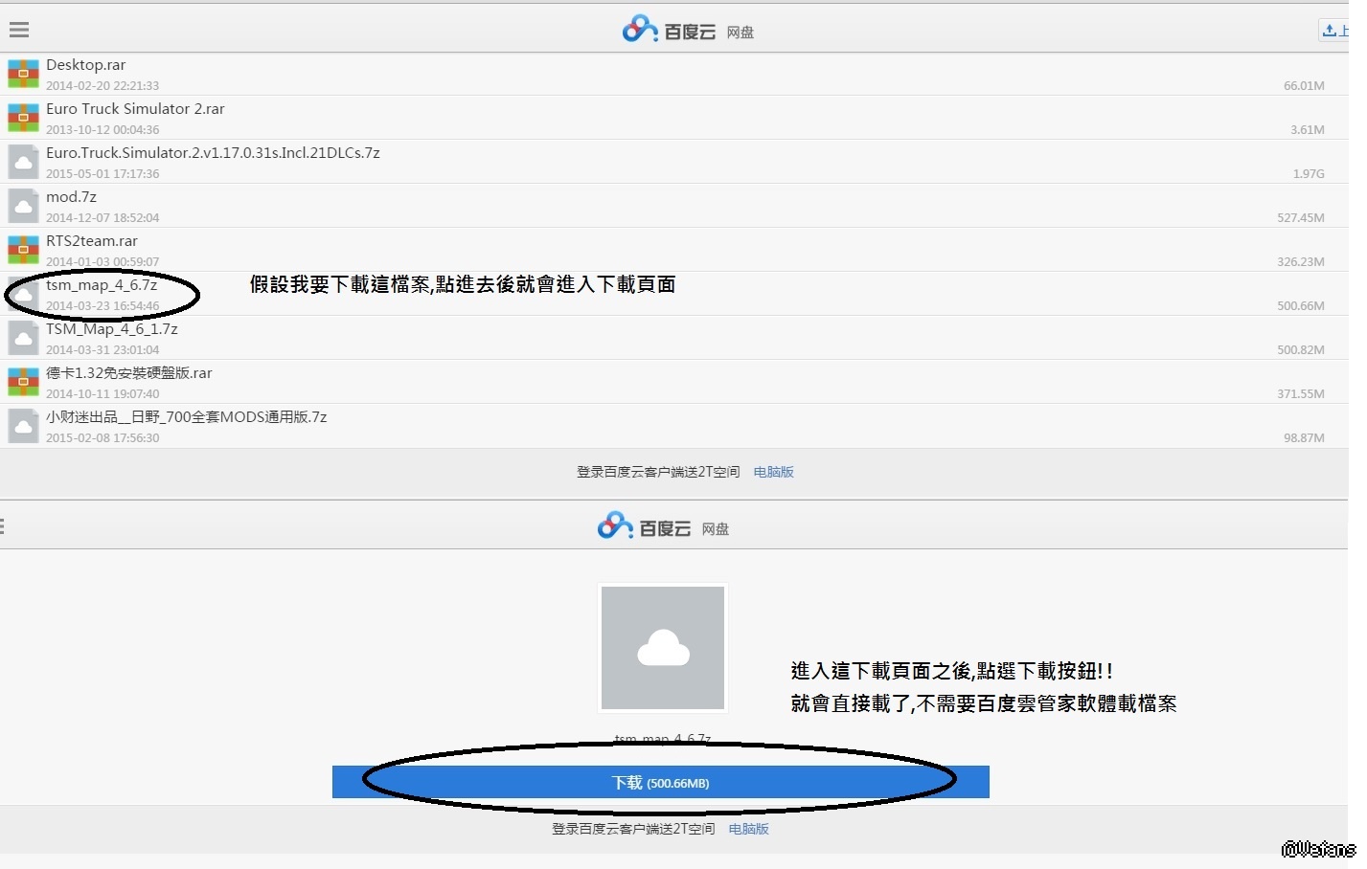Open 德卡1.32免安裝硬盤版.rar
Screen dimensions: 1367x869
pos(129,373)
